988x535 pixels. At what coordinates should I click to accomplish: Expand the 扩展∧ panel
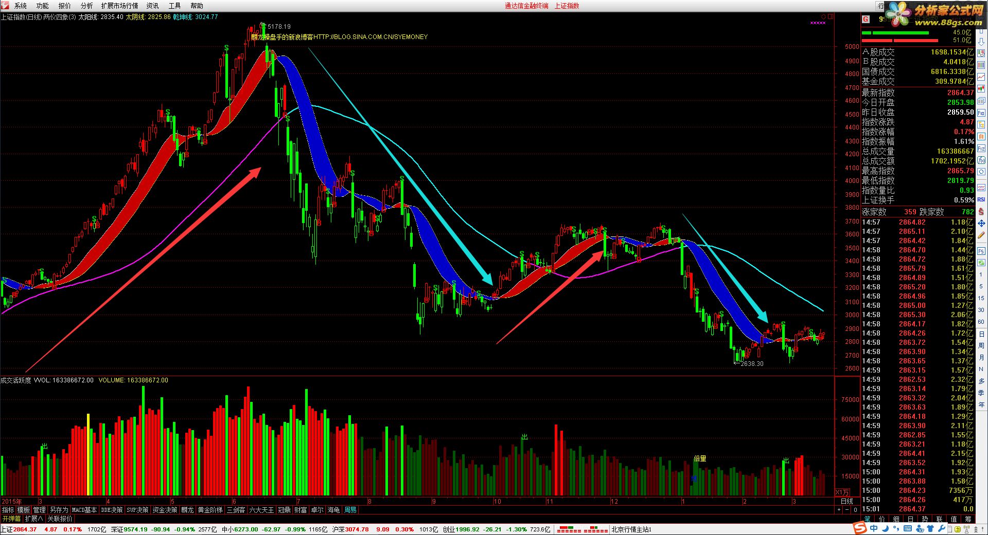pyautogui.click(x=34, y=519)
